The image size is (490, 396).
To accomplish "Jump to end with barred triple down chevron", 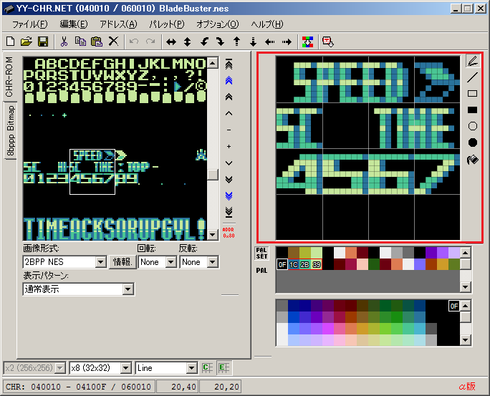I will coord(229,212).
